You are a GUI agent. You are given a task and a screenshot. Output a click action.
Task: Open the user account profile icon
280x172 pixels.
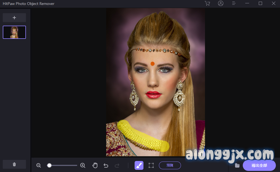pyautogui.click(x=220, y=4)
